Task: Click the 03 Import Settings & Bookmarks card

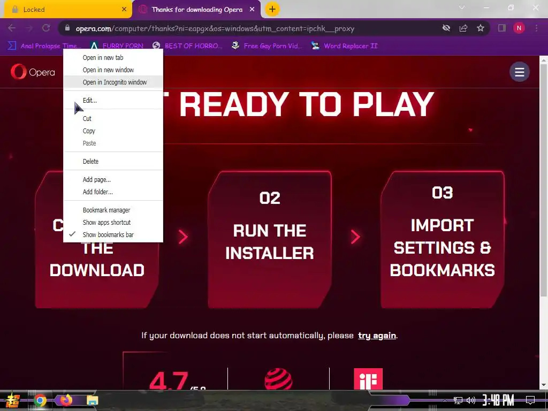Action: pos(442,240)
